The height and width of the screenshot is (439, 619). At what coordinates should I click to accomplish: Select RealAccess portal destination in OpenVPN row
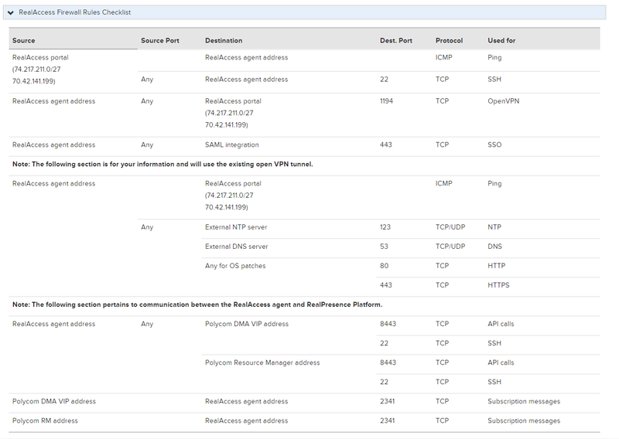[233, 113]
